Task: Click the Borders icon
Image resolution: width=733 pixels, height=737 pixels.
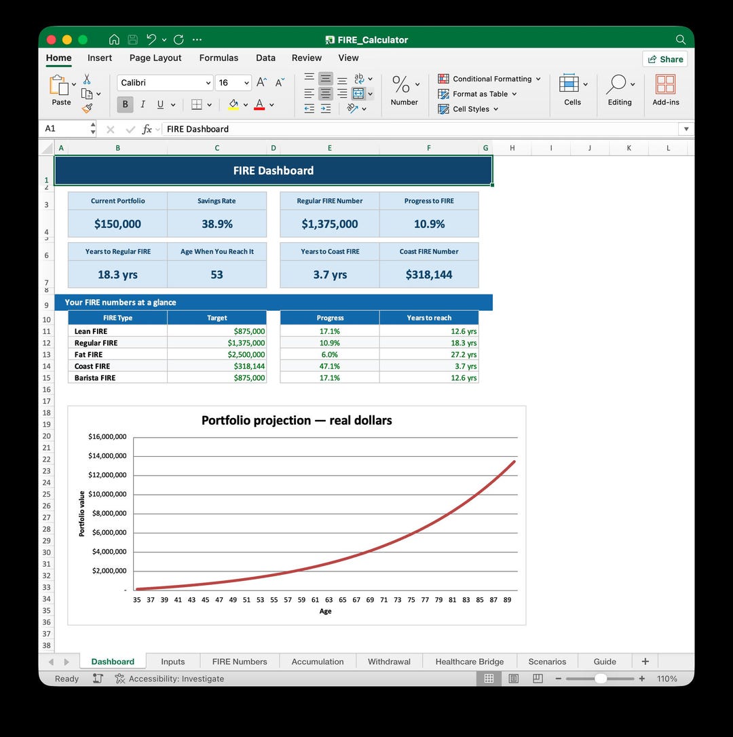Action: point(197,105)
